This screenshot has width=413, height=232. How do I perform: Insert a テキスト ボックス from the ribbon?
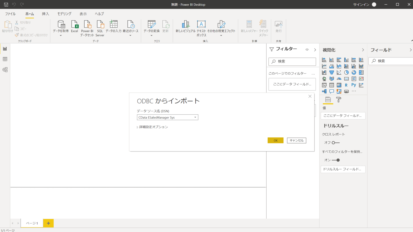(x=201, y=28)
